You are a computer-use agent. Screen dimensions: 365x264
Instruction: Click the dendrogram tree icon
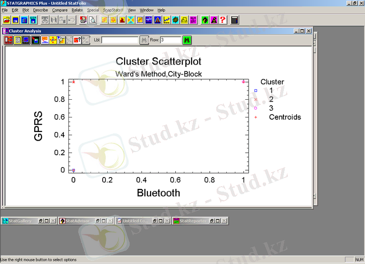184,20
